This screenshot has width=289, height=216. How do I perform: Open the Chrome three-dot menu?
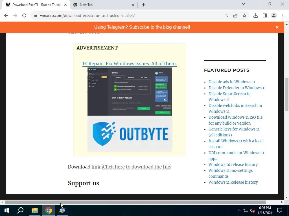click(283, 16)
